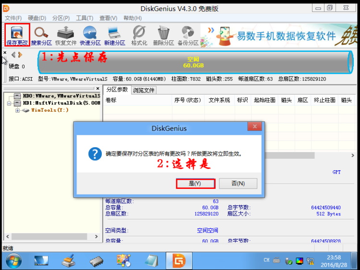Close the disk bar panel
The width and height of the screenshot is (360, 270).
click(5, 53)
